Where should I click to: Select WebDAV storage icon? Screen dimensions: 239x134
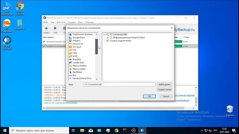coord(70,60)
